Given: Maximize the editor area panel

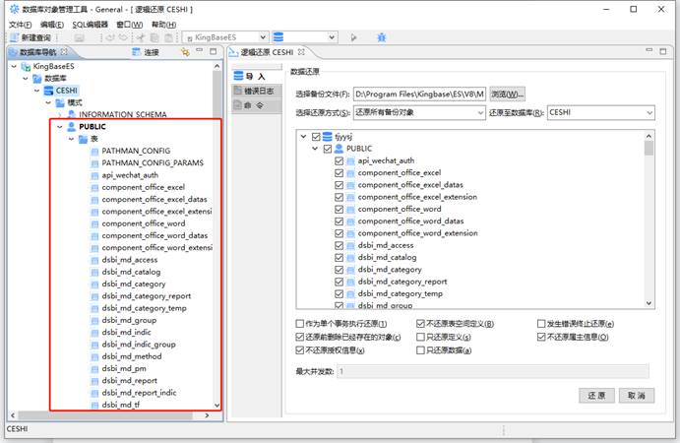Looking at the screenshot, I should [x=663, y=51].
